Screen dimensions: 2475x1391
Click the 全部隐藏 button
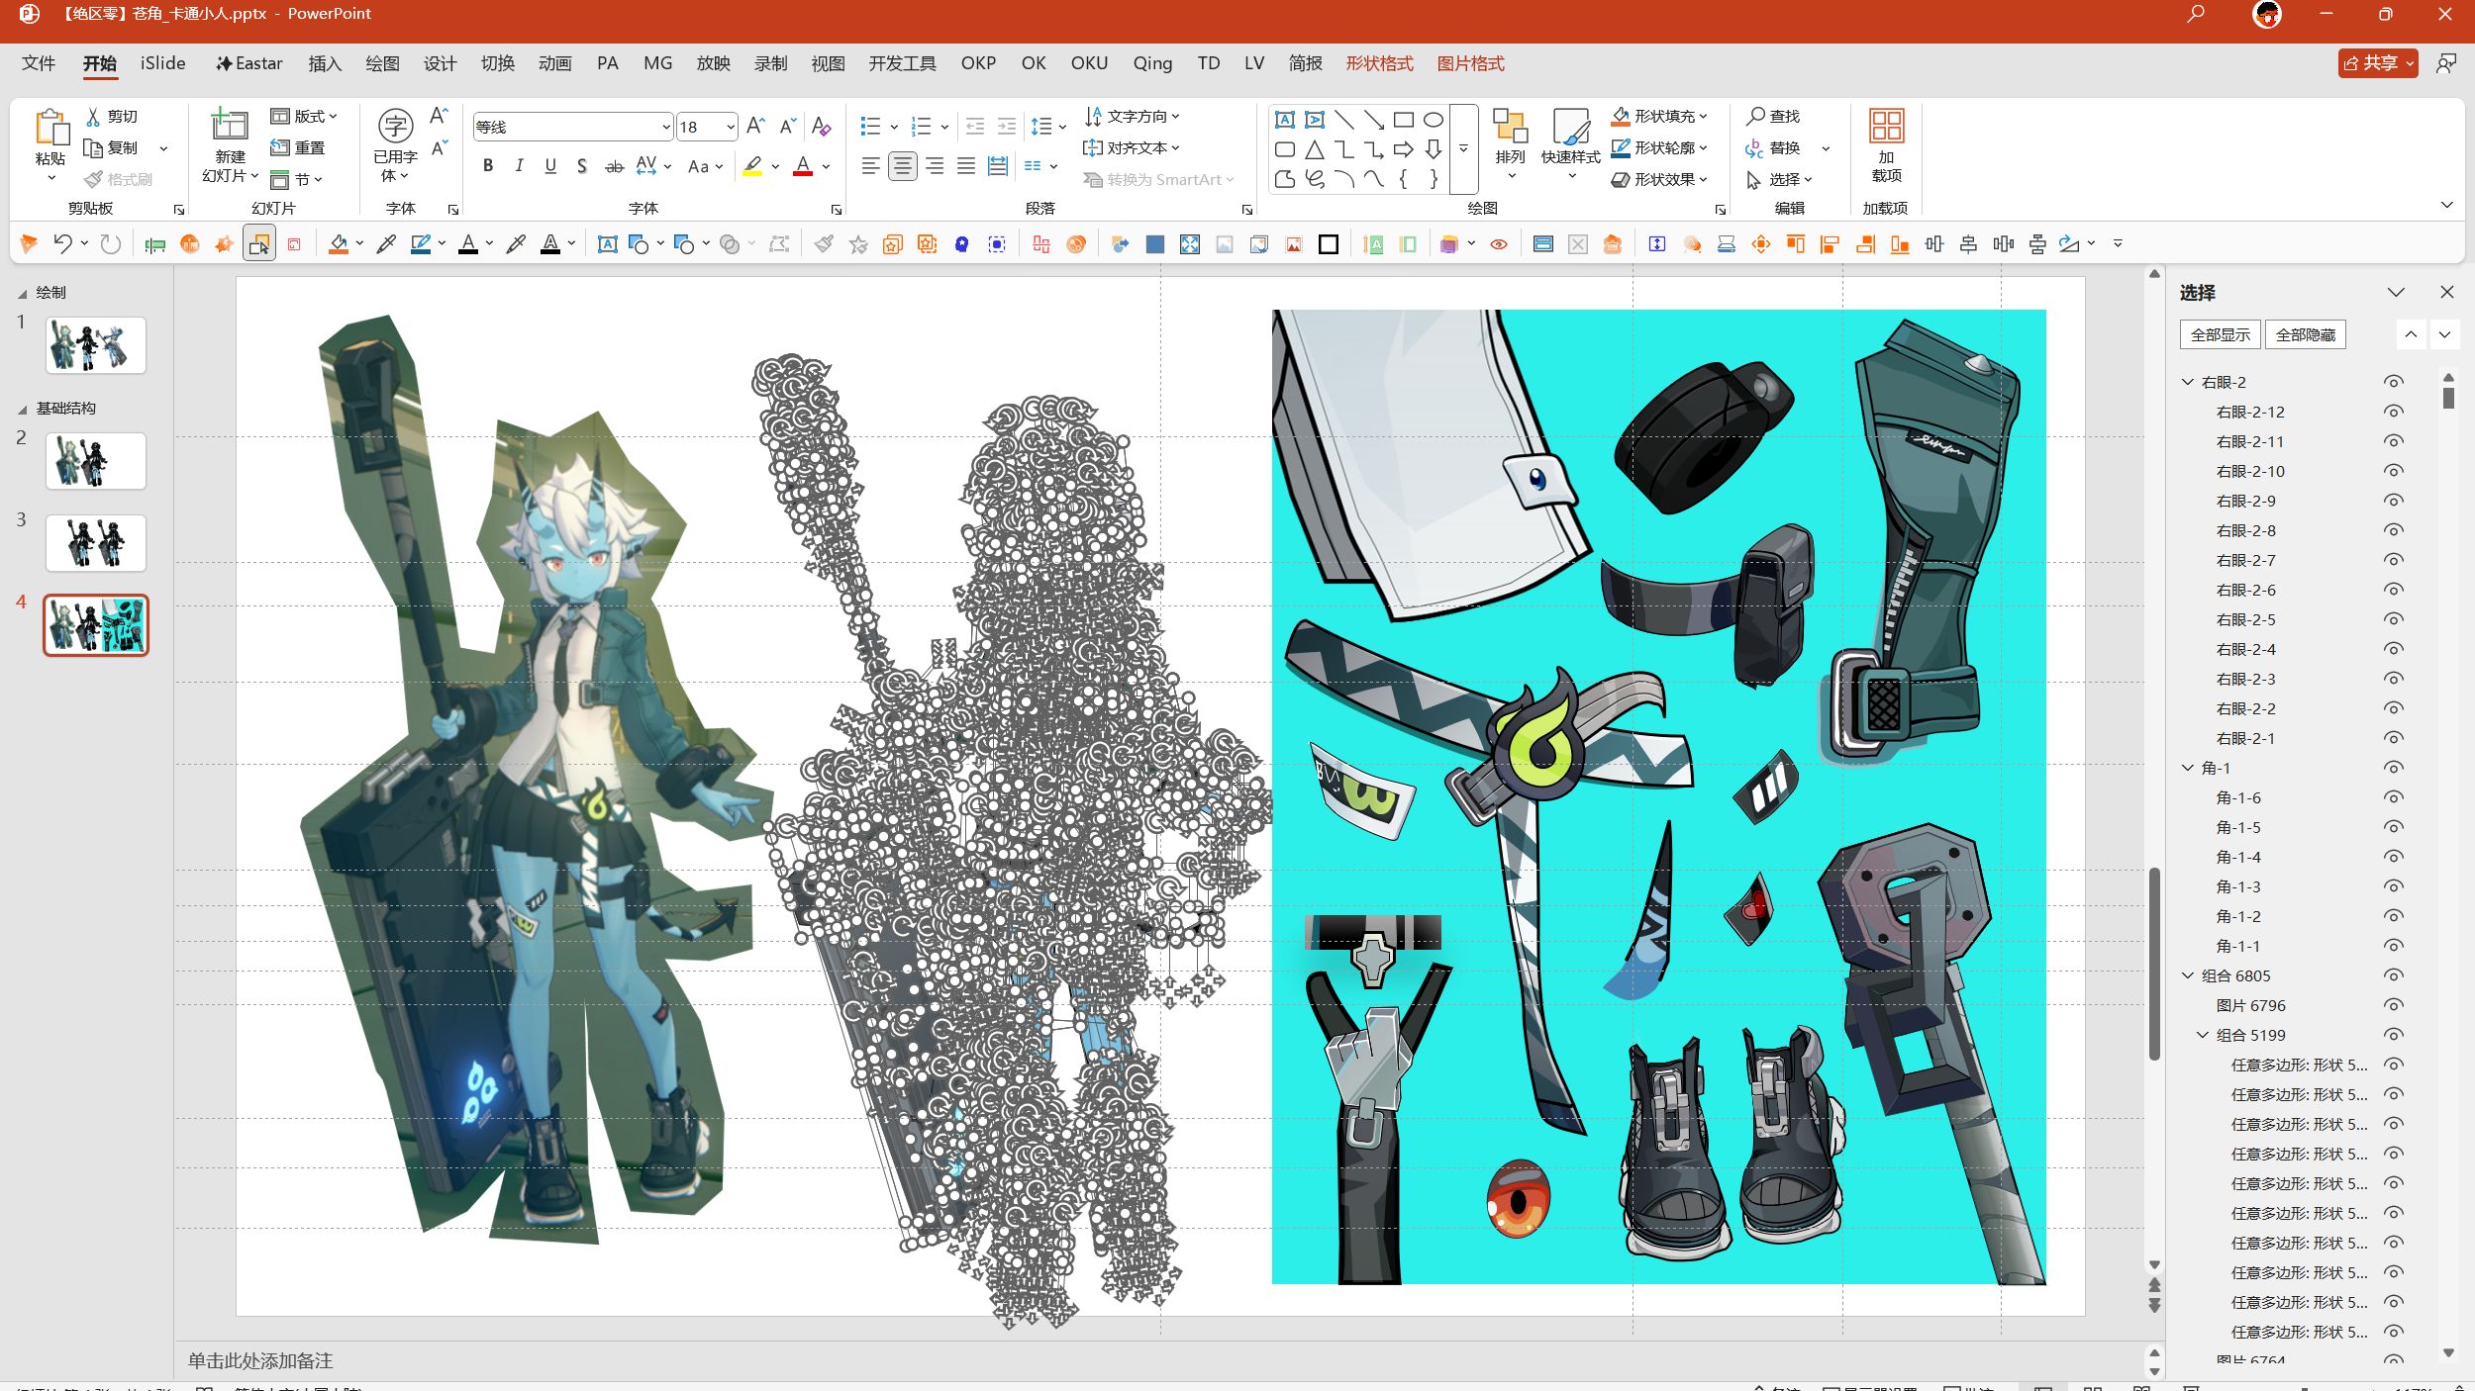coord(2305,334)
